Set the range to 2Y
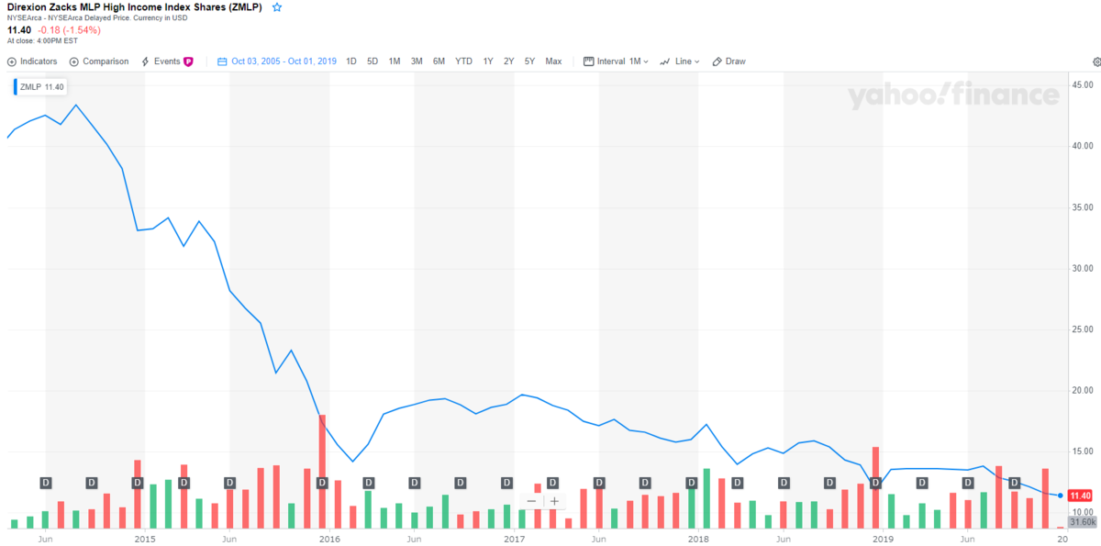The height and width of the screenshot is (546, 1101). 508,61
